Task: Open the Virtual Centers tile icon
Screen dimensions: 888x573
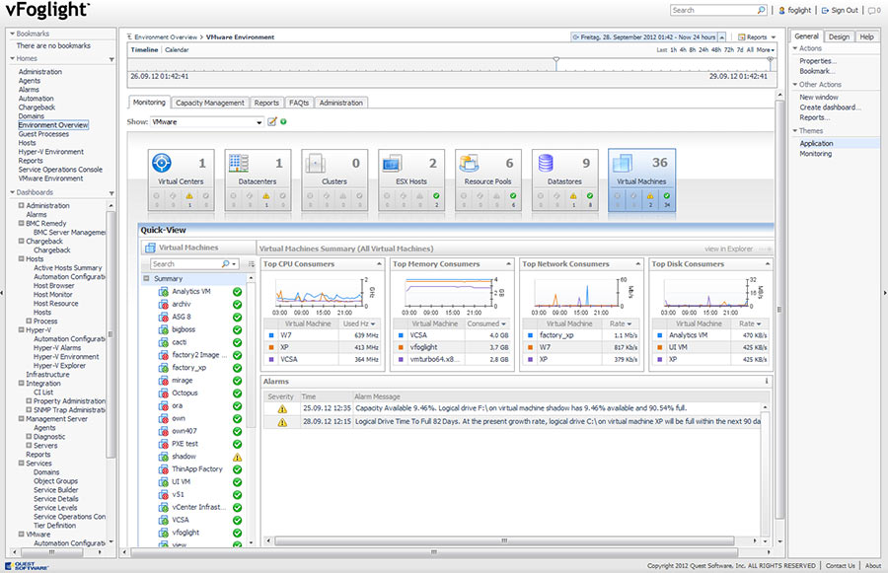Action: tap(162, 163)
